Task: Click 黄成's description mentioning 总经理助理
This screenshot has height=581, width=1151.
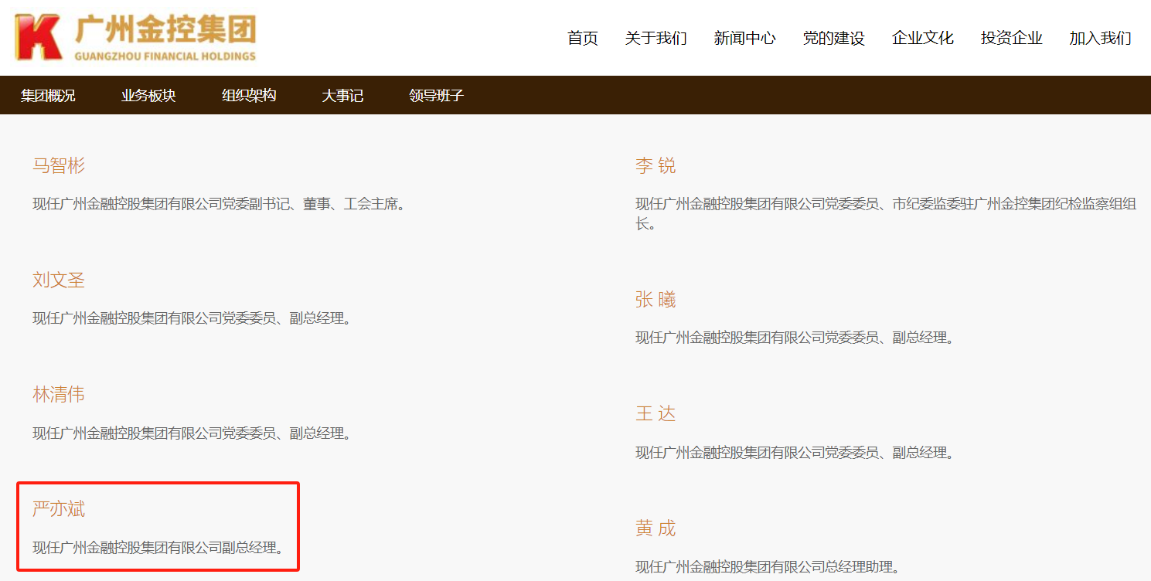Action: 768,568
